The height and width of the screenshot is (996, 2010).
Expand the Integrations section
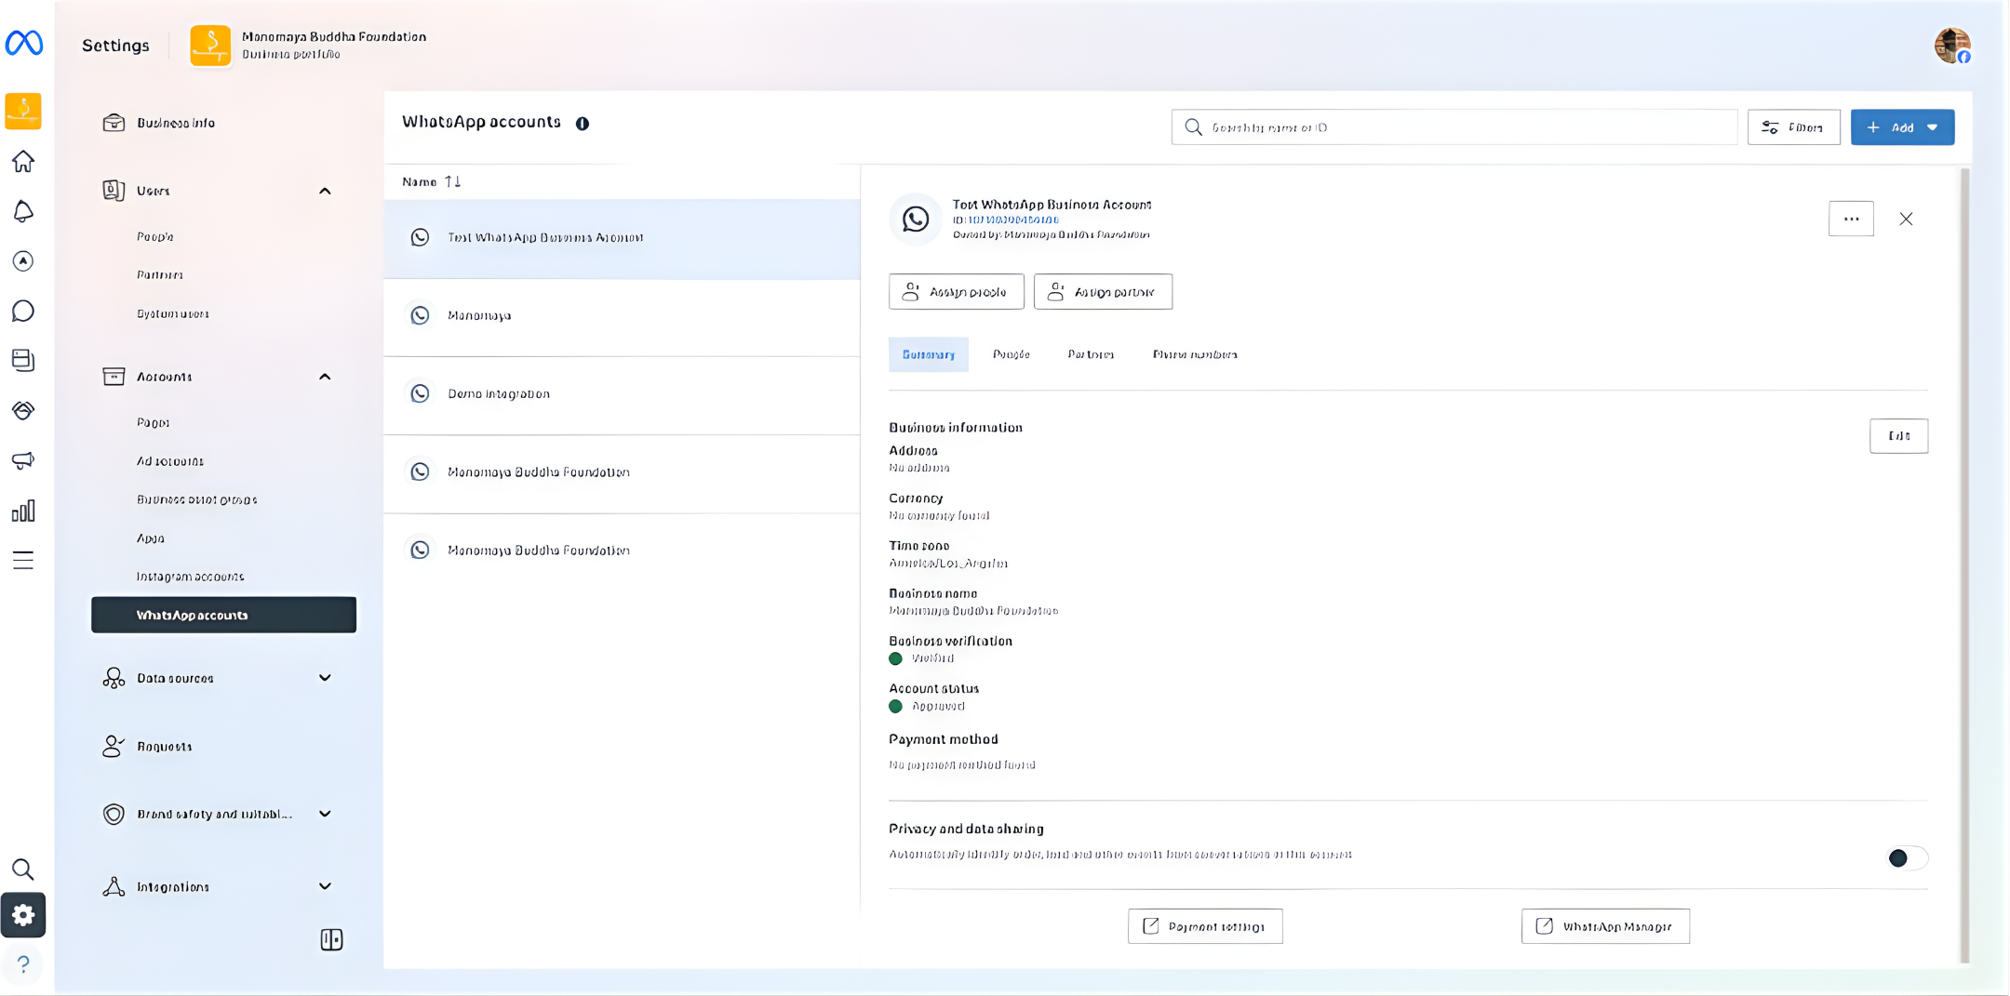pyautogui.click(x=325, y=886)
